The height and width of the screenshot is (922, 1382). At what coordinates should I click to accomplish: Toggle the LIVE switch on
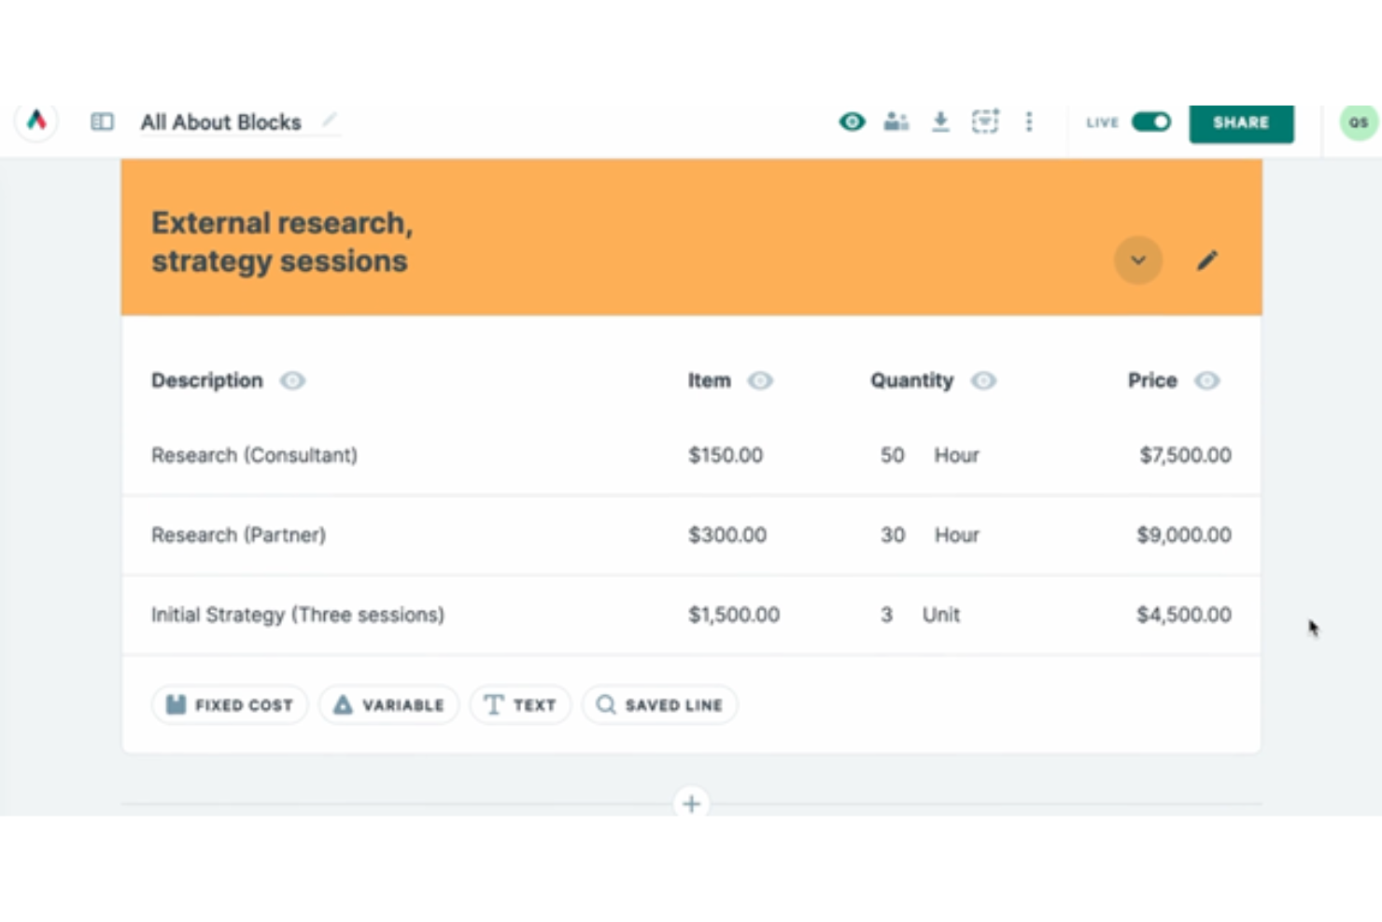1151,121
